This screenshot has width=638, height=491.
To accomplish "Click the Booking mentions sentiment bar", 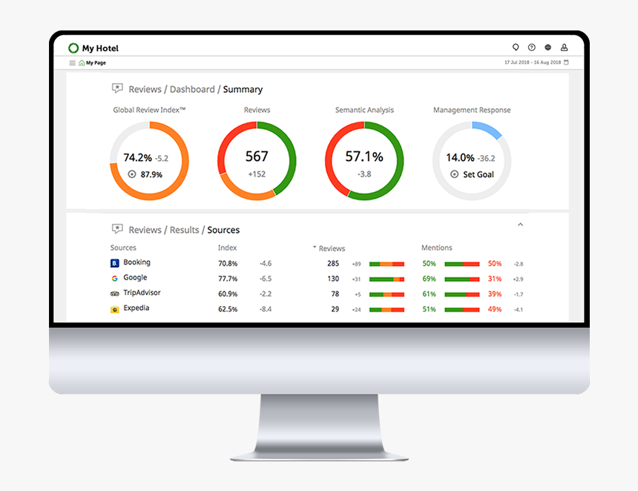I will (x=462, y=264).
